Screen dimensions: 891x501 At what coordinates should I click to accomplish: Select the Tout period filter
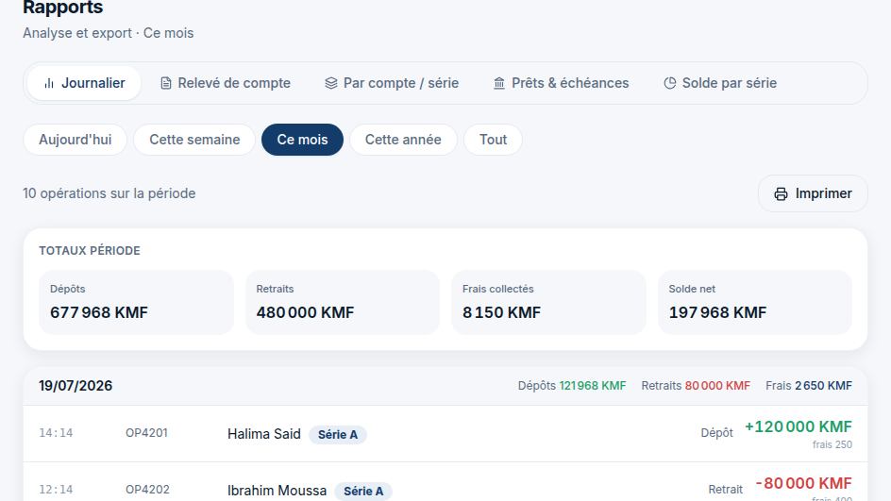click(493, 140)
